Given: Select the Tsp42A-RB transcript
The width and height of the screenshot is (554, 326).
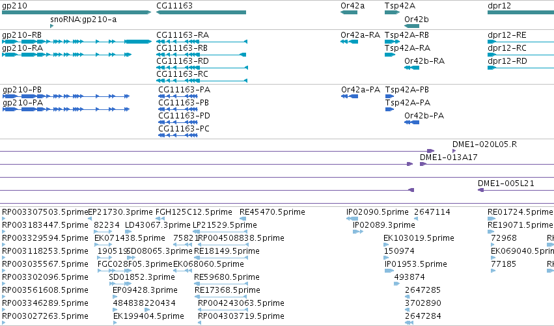Looking at the screenshot, I should 407,35.
